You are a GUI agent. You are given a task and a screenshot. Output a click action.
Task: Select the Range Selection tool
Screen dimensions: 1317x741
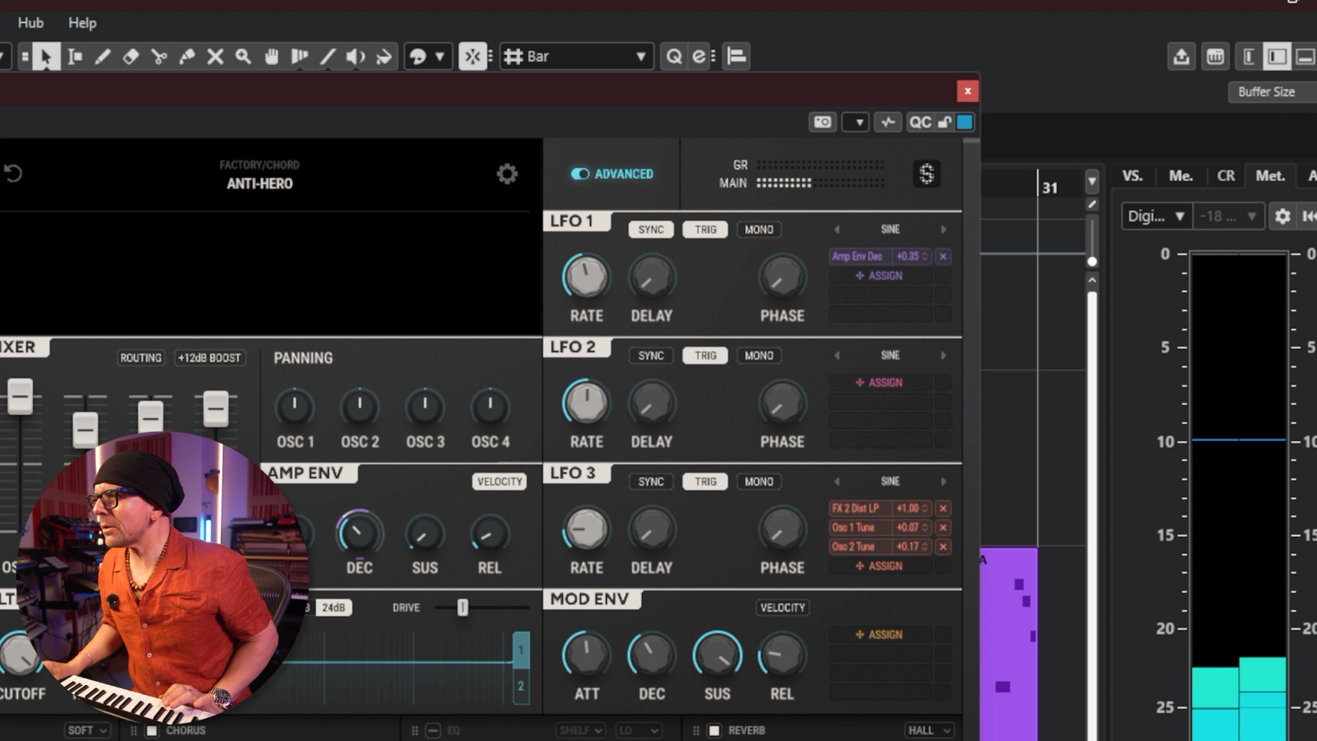pos(75,57)
